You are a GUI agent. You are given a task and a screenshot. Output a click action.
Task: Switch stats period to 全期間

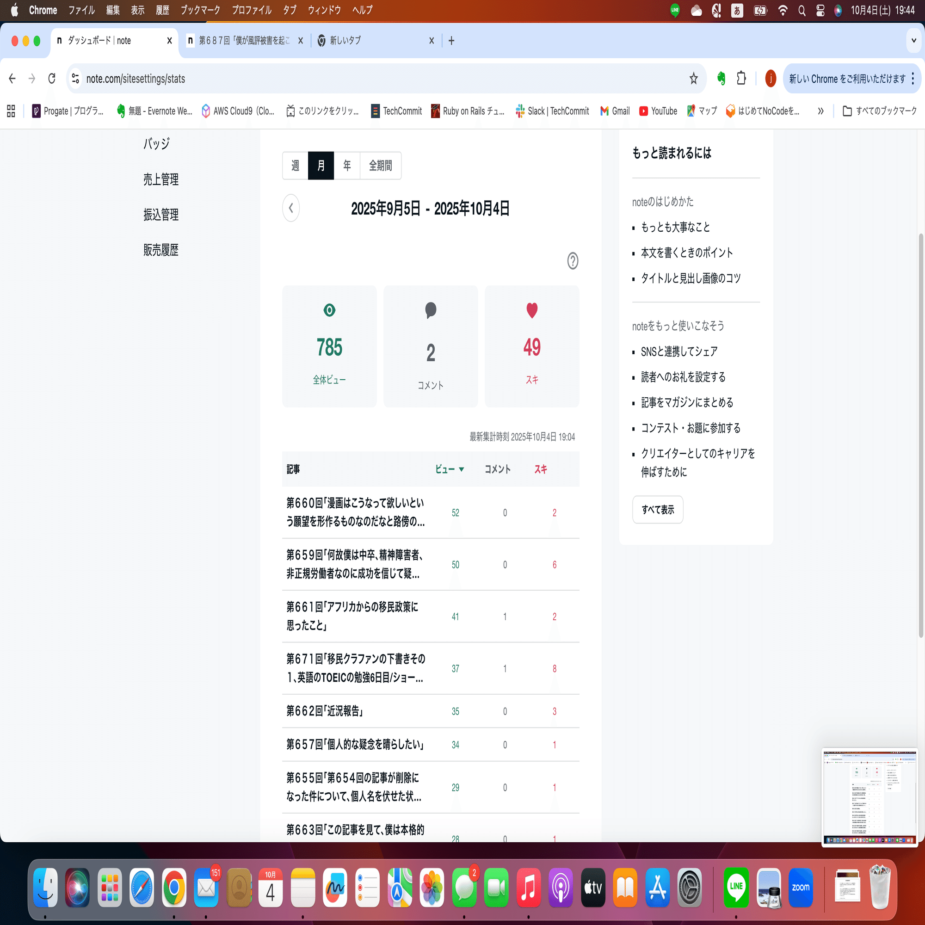tap(380, 166)
